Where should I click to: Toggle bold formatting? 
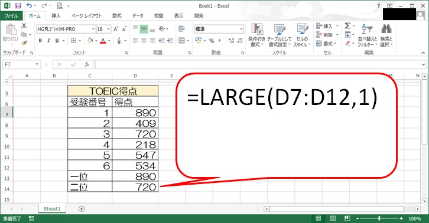(x=40, y=41)
